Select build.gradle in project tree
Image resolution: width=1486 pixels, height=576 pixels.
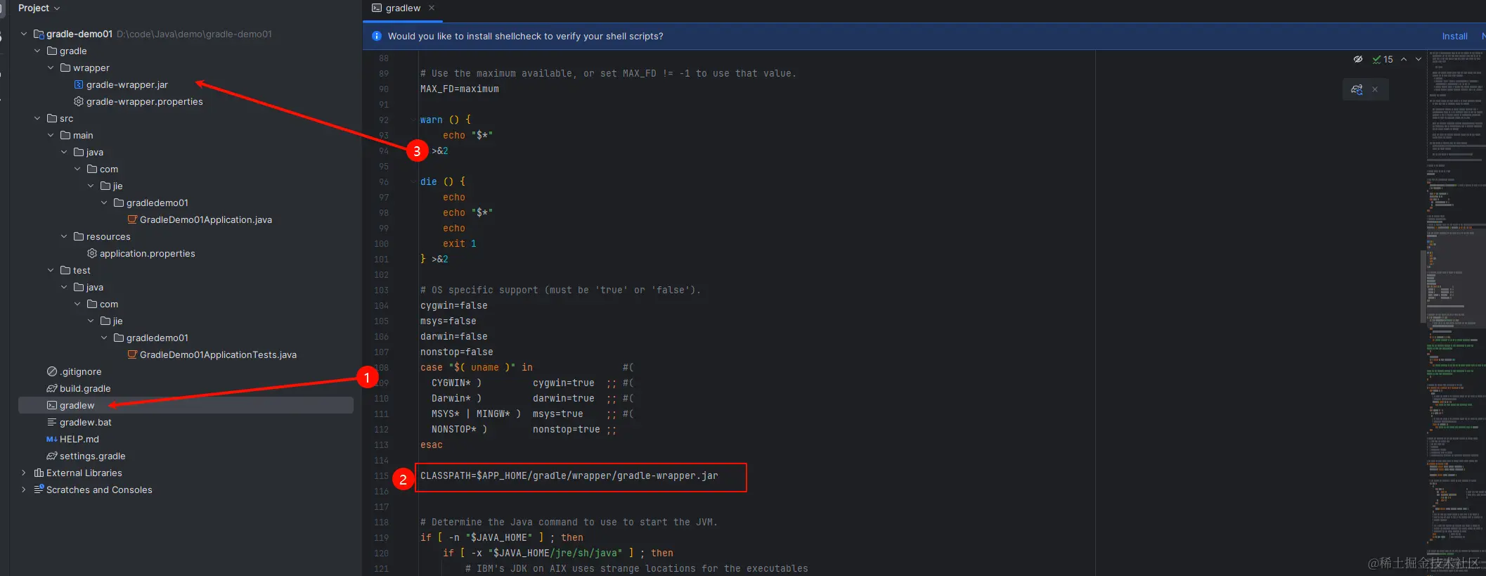click(85, 388)
